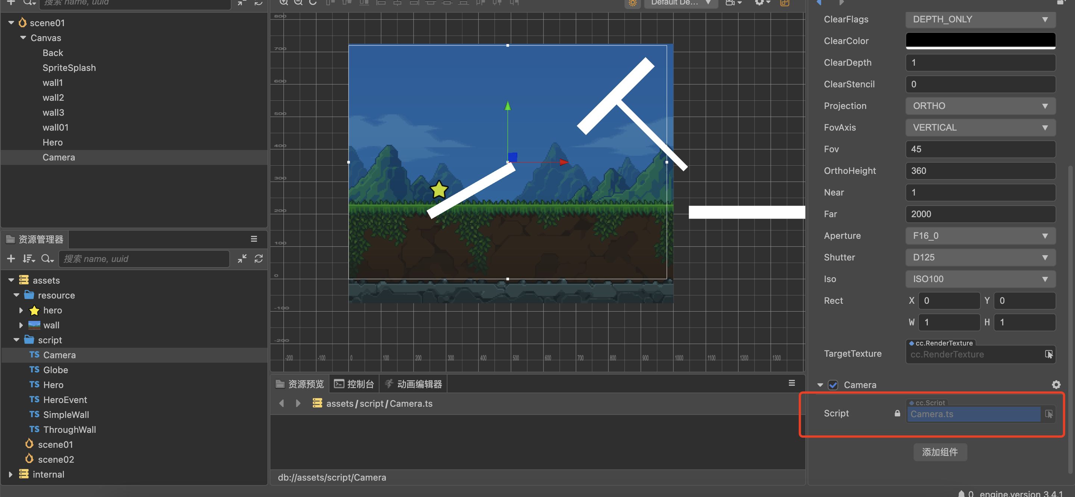Open bottom panel hamburger menu
The image size is (1075, 497).
(x=791, y=383)
